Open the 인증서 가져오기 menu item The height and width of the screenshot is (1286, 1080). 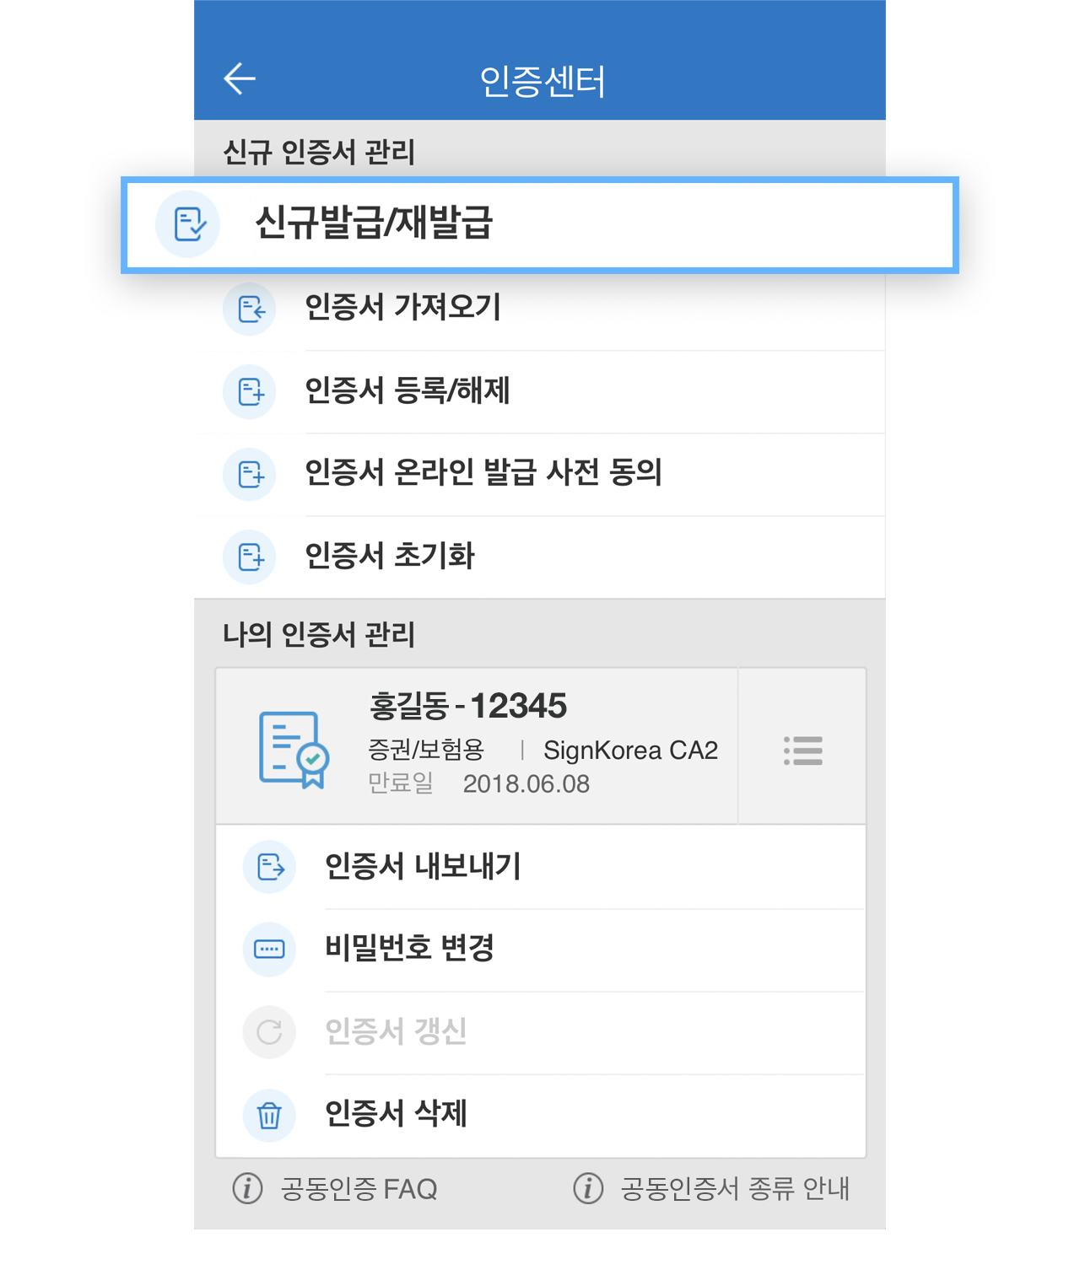[540, 309]
